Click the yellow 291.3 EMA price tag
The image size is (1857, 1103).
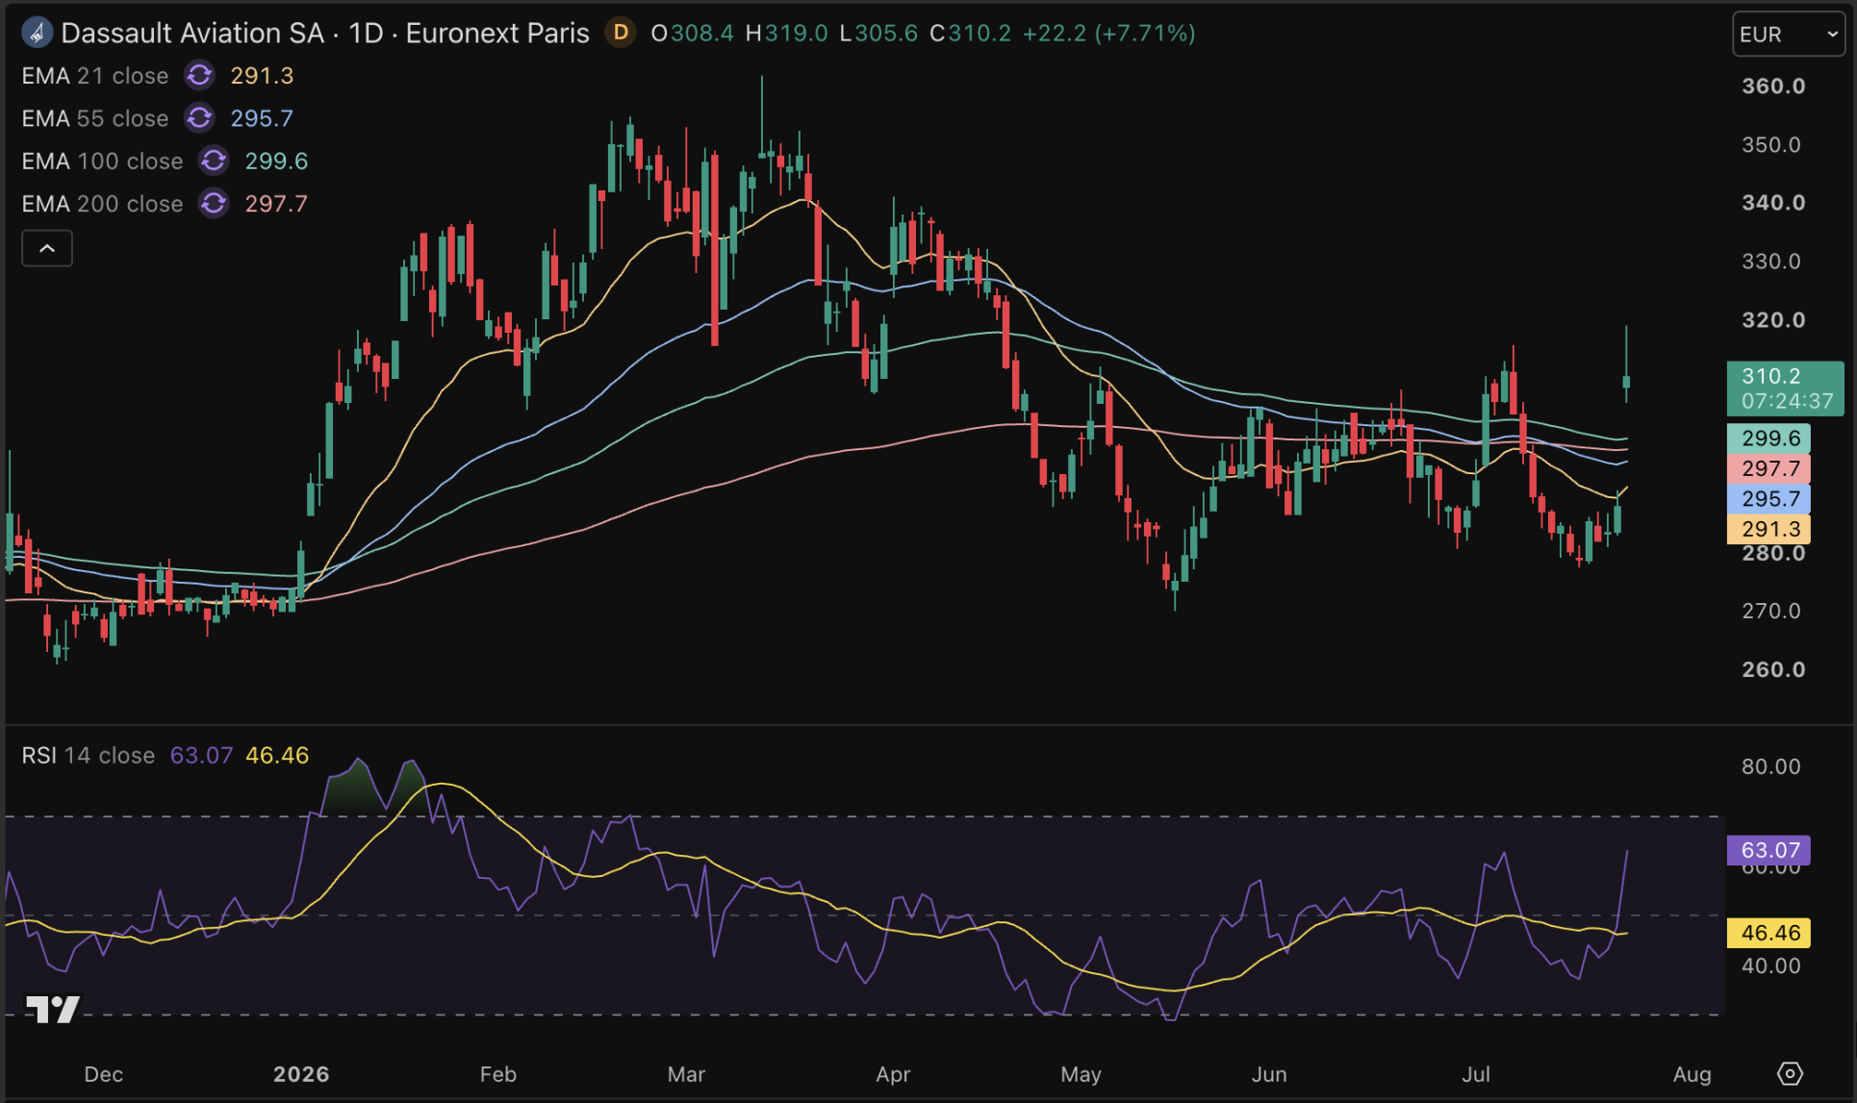tap(1768, 529)
